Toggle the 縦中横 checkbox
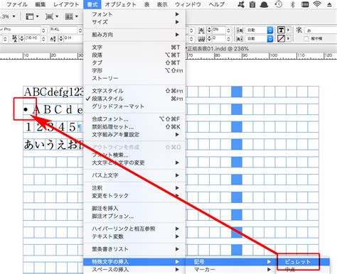 click(x=306, y=38)
